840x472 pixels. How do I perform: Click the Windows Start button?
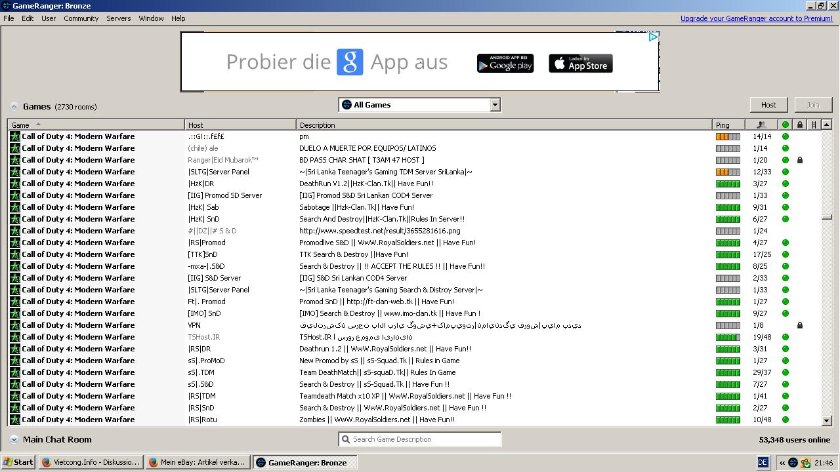coord(18,462)
